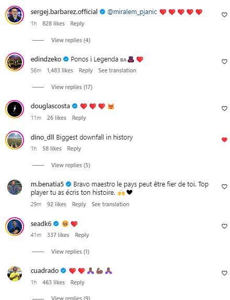The width and height of the screenshot is (230, 300).
Task: Like edindzeko's comment using heart icon
Action: [x=224, y=61]
